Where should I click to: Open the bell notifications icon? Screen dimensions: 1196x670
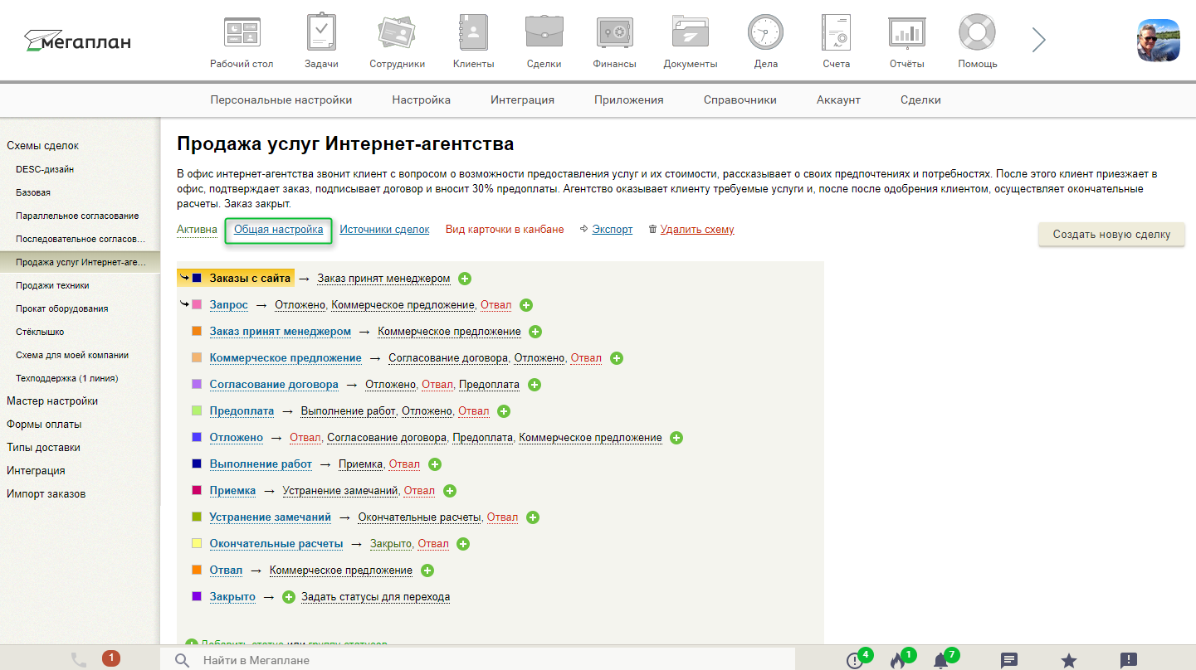click(940, 661)
